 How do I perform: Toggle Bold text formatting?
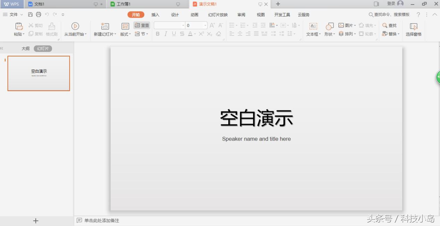158,34
